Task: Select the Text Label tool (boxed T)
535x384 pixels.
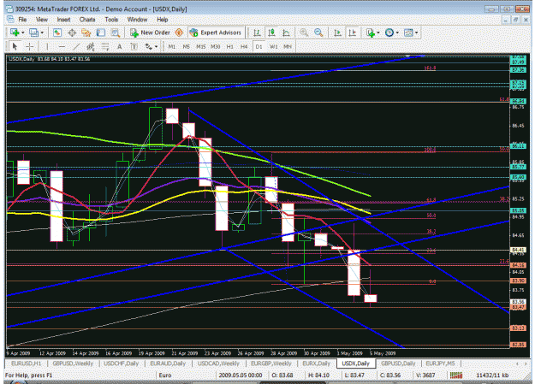Action: [x=134, y=46]
